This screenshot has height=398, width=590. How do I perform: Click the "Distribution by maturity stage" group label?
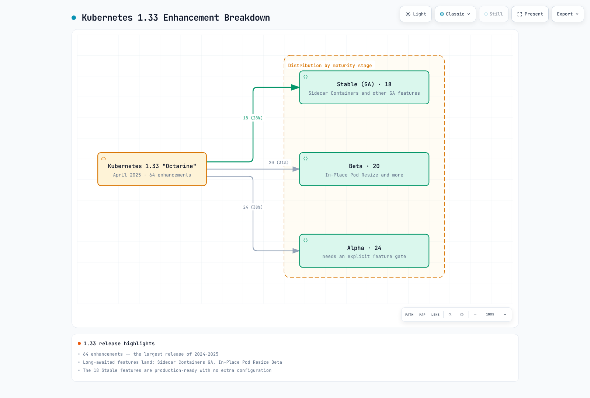[x=330, y=66]
